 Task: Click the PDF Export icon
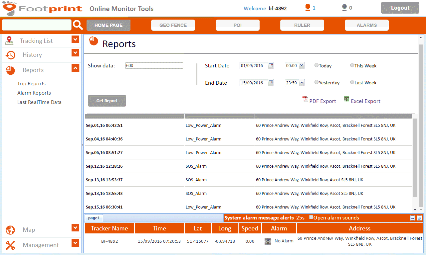[x=305, y=99]
